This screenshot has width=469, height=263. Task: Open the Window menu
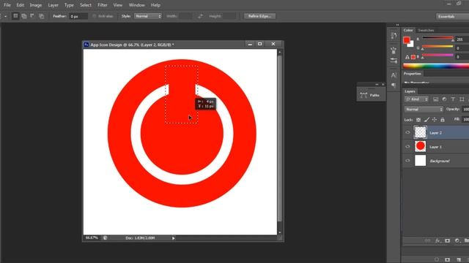137,5
